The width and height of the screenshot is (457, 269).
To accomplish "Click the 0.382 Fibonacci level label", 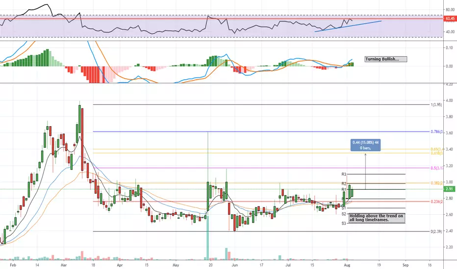I will 436,183.
